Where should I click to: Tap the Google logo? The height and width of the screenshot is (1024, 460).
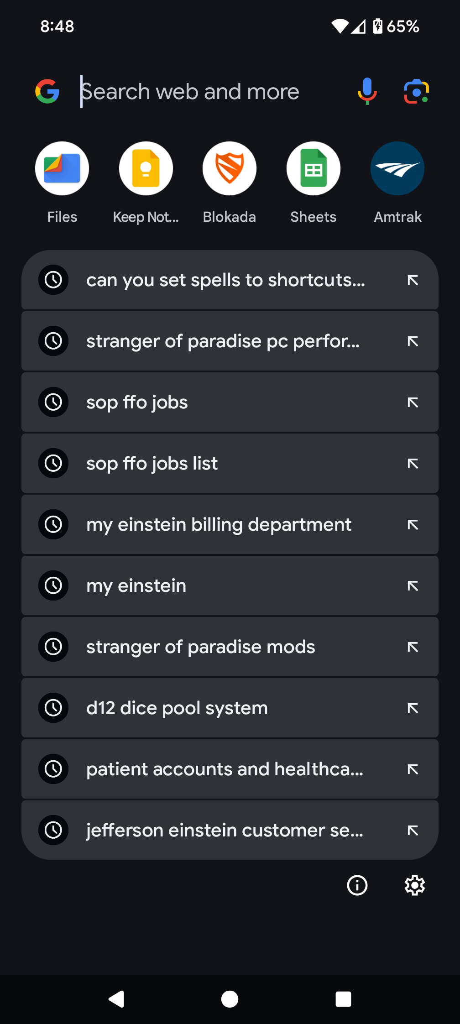click(47, 91)
